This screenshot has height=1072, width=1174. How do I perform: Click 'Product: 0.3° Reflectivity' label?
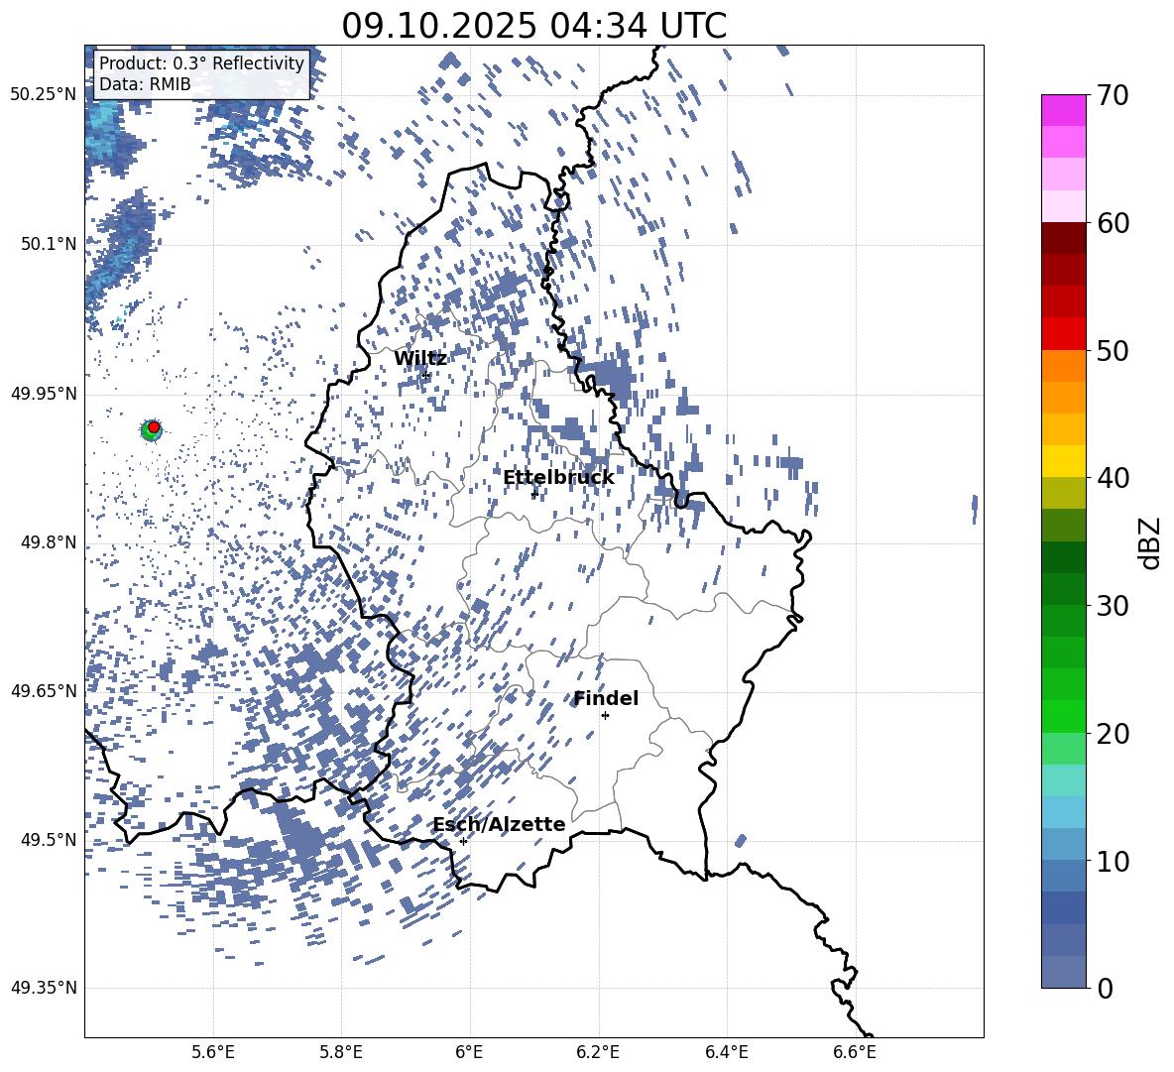click(201, 63)
